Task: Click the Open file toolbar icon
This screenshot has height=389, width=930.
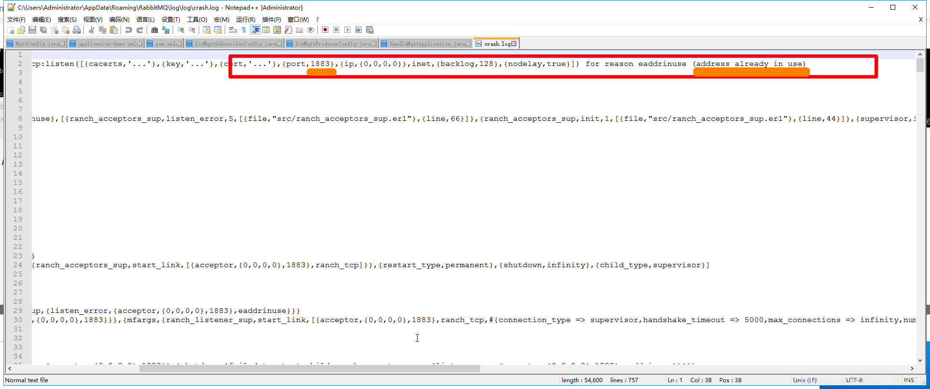Action: click(21, 30)
